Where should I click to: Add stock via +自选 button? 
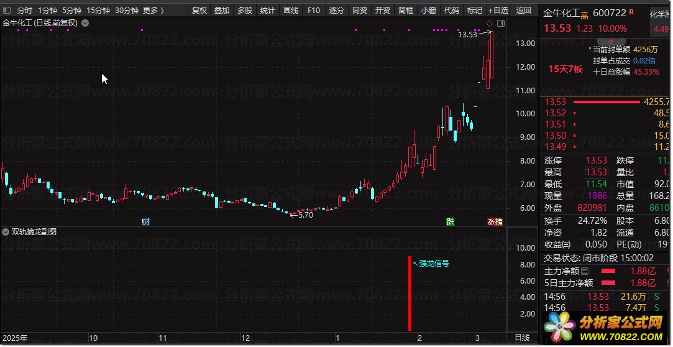pos(498,10)
